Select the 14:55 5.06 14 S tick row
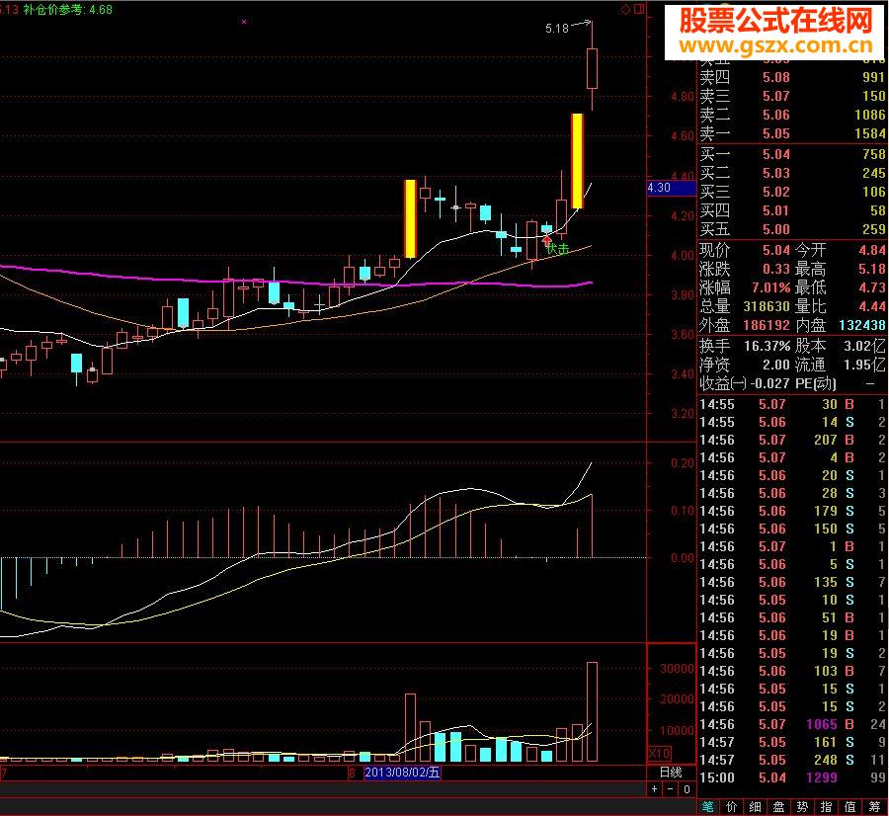The image size is (889, 816). click(x=792, y=422)
